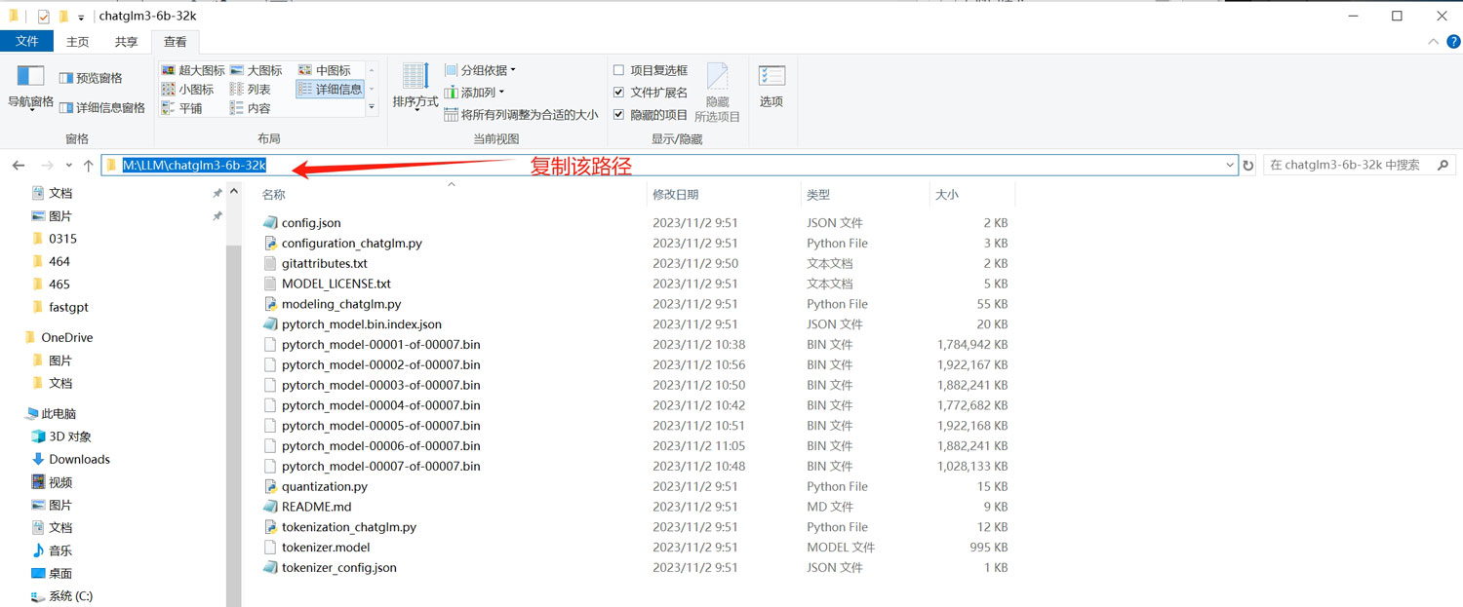Click size all columns to fit (将所有列调整为合适的大小)
This screenshot has width=1463, height=607.
tap(521, 115)
